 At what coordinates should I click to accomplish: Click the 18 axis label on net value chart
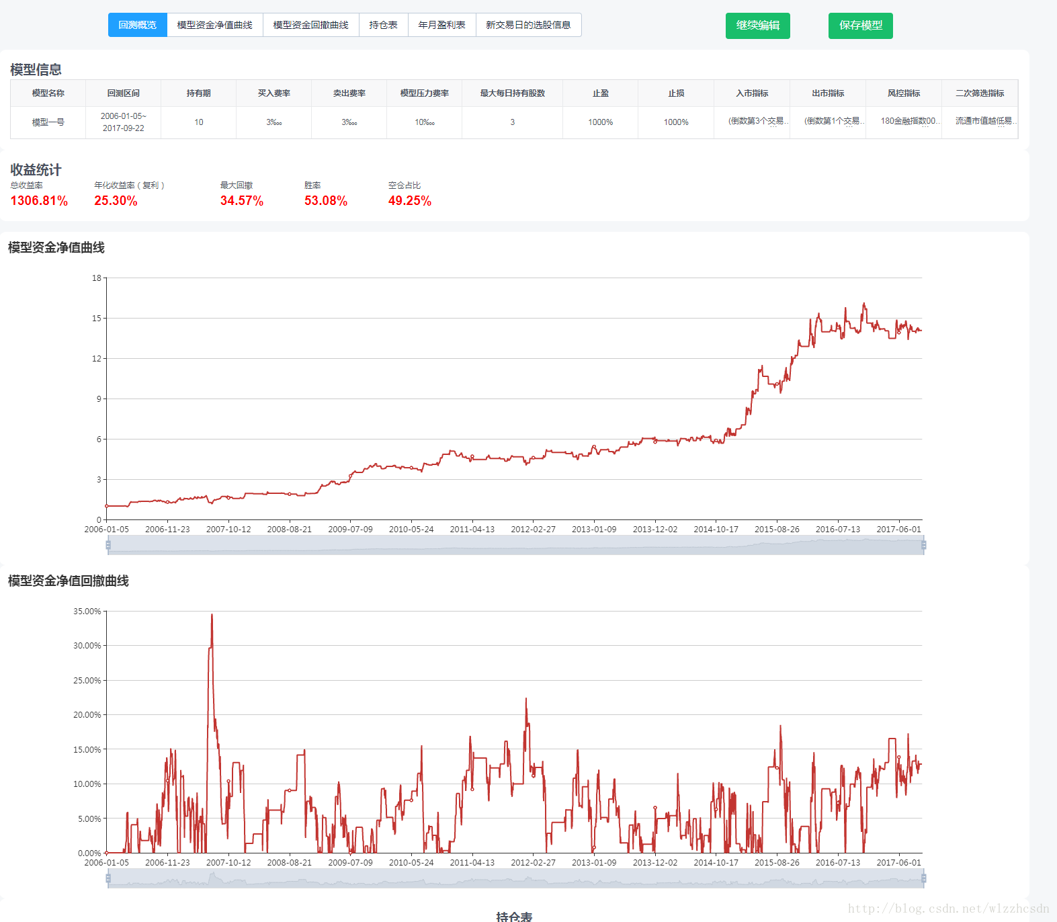(97, 278)
